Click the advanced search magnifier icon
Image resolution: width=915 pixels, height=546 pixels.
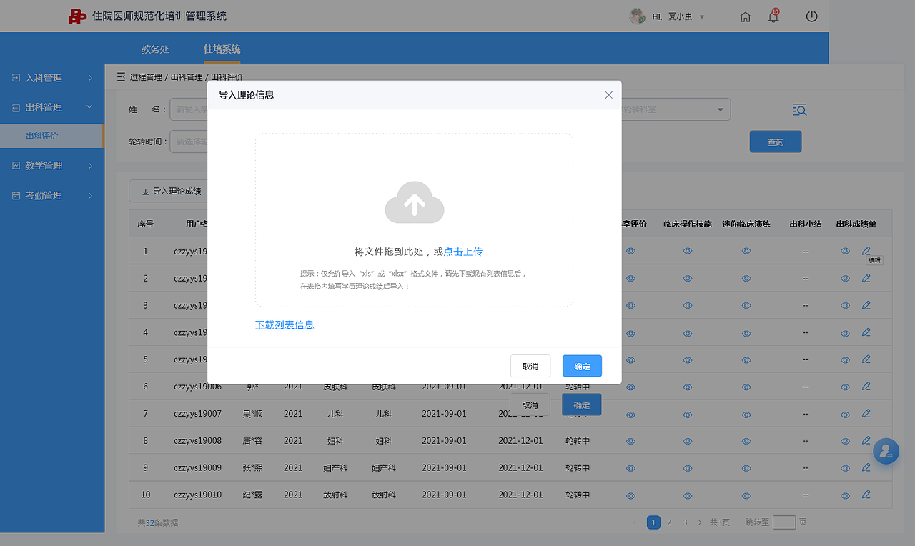[x=799, y=110]
